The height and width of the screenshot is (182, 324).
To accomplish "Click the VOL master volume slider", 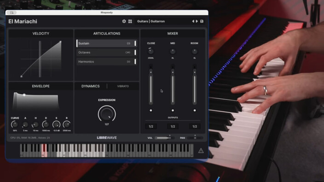I will pyautogui.click(x=164, y=138).
